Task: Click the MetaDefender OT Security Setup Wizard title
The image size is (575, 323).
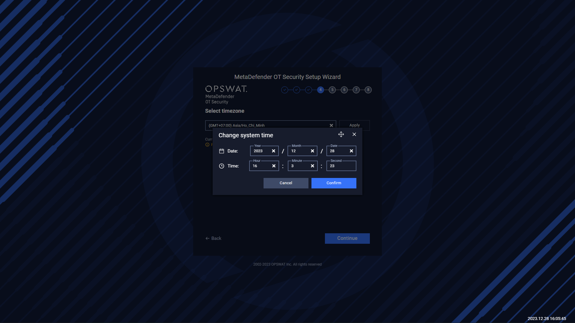Action: click(x=287, y=77)
